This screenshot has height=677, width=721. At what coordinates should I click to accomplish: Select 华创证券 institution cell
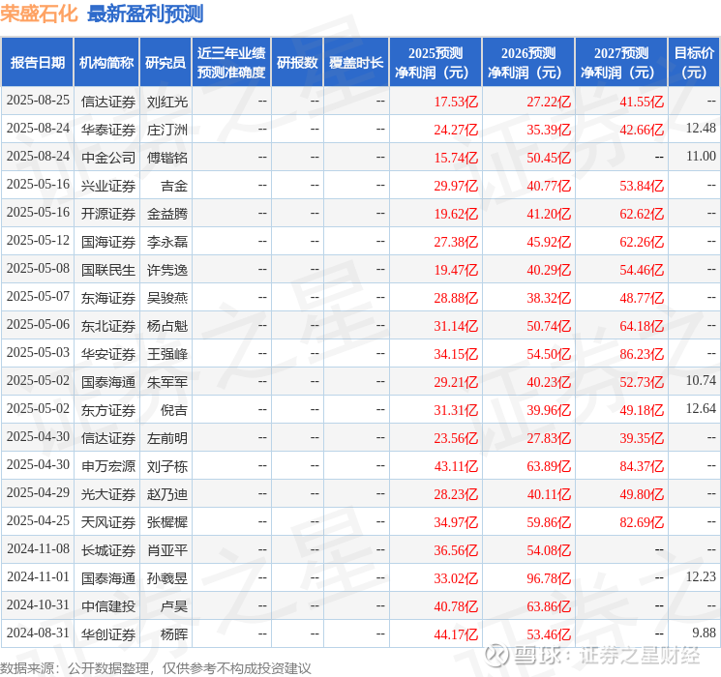(108, 634)
